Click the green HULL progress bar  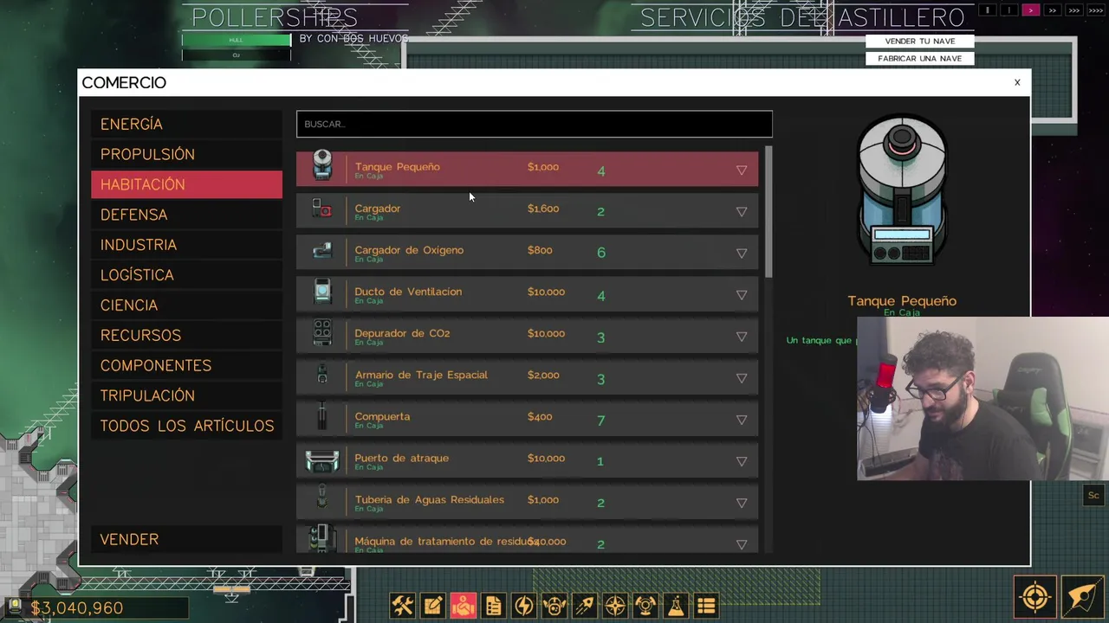click(x=237, y=40)
